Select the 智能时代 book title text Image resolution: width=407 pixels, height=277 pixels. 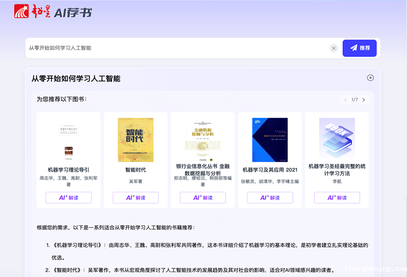135,170
